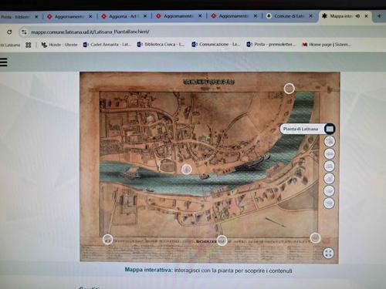The width and height of the screenshot is (386, 289).
Task: Open the hotspot beside the river in town
Action: 187,170
